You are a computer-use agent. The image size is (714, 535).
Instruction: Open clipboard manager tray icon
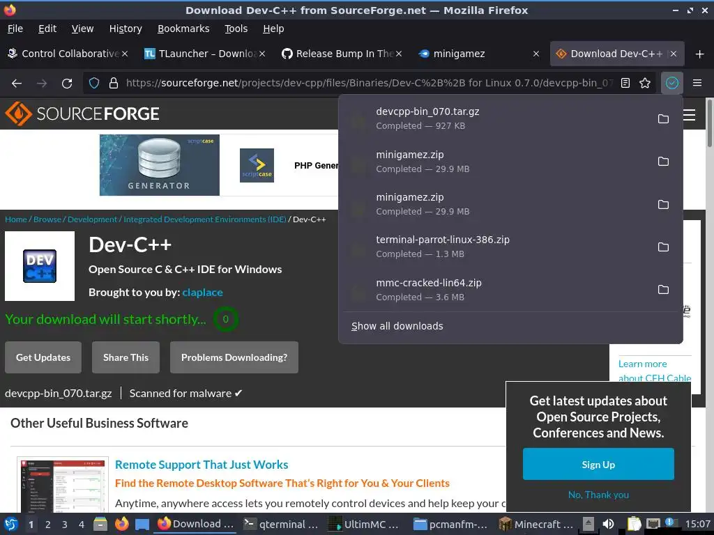point(634,524)
